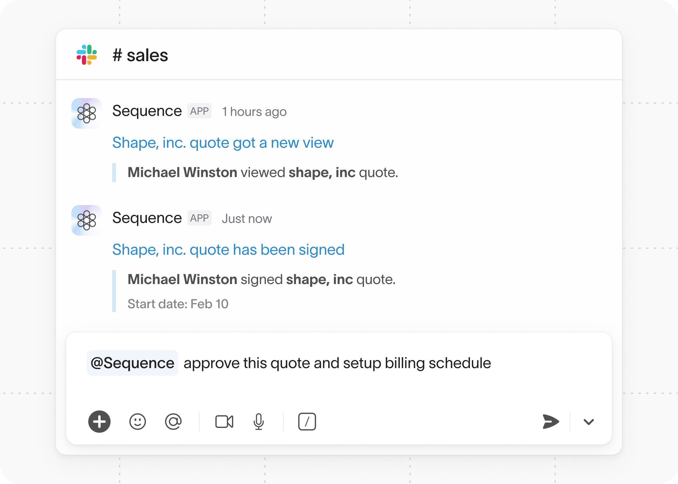Open the link 'Shape, inc. quote got a new view'
Screen dimensions: 678x484
point(222,143)
